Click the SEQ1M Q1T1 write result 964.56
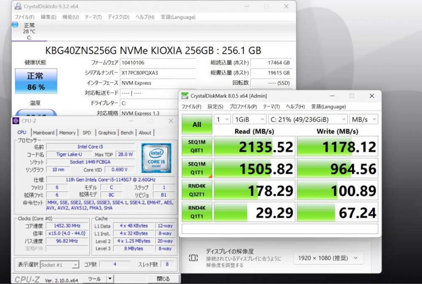The width and height of the screenshot is (422, 284). coord(338,168)
